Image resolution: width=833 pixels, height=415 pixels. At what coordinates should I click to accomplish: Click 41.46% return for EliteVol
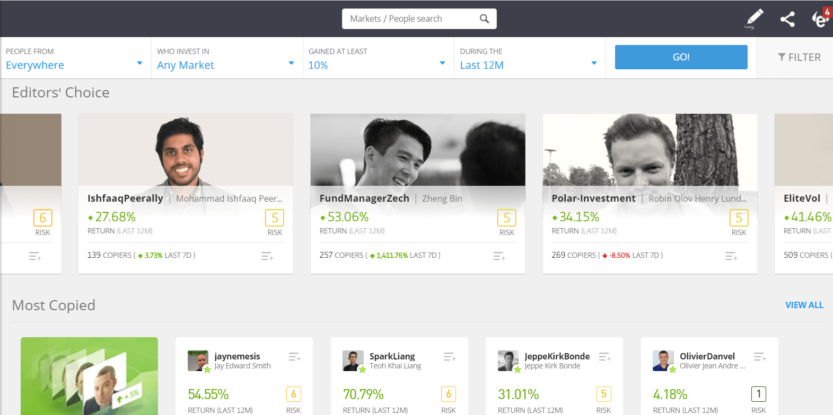pyautogui.click(x=811, y=216)
